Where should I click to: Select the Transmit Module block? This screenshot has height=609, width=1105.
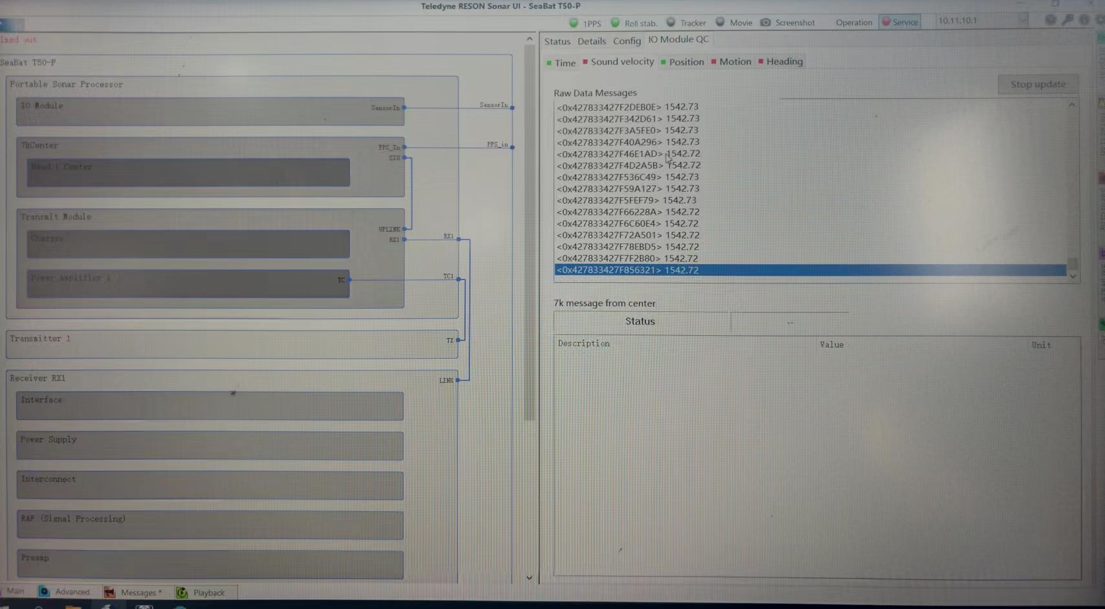(210, 258)
